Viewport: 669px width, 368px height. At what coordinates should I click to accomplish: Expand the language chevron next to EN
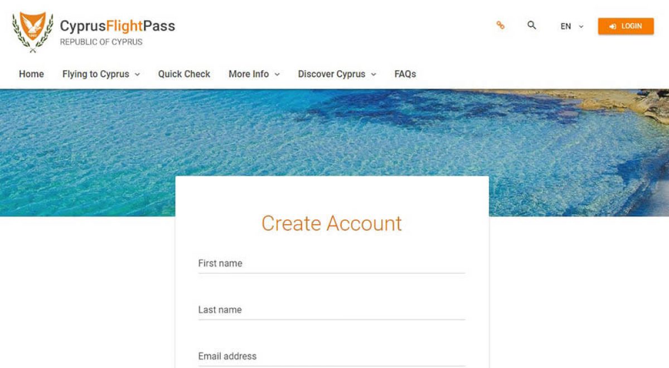581,26
